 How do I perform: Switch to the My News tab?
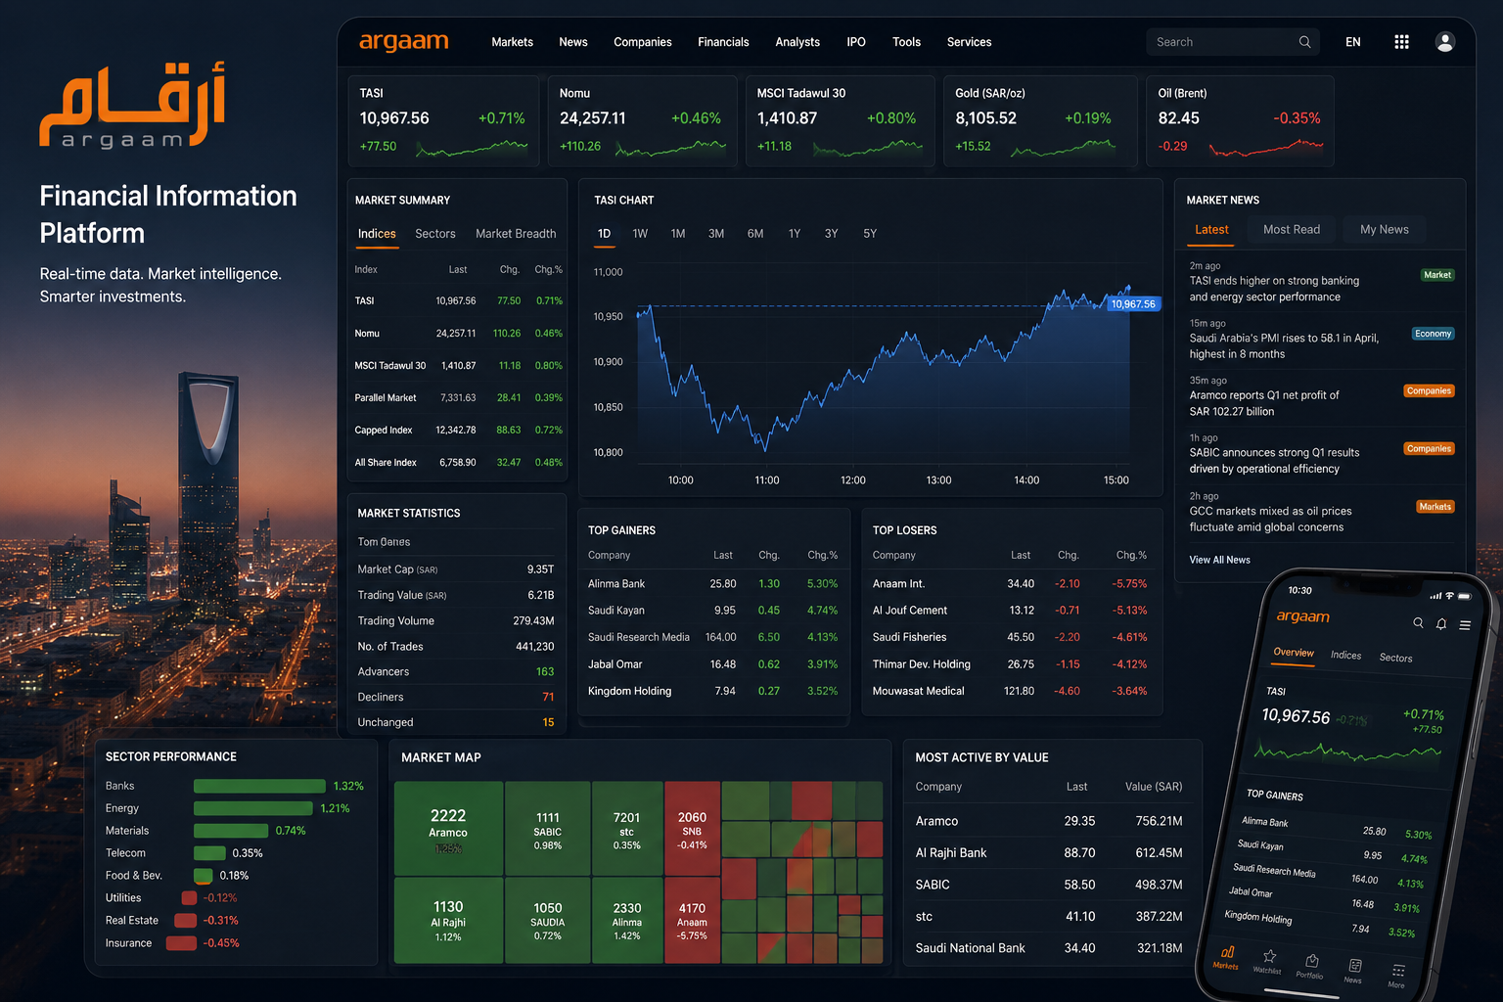coord(1385,230)
